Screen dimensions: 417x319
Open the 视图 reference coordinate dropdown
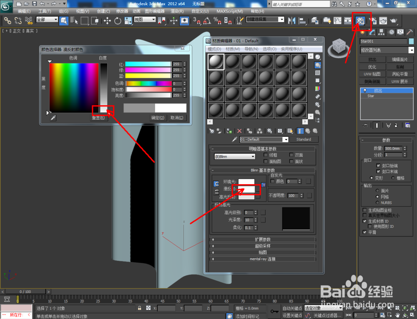click(x=145, y=20)
